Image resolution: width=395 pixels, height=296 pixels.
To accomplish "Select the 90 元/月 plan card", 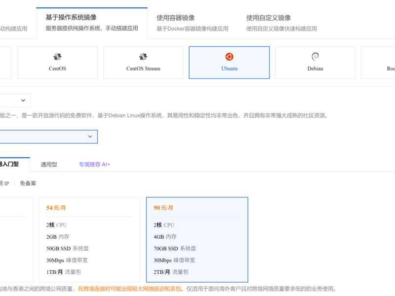I will pyautogui.click(x=197, y=240).
